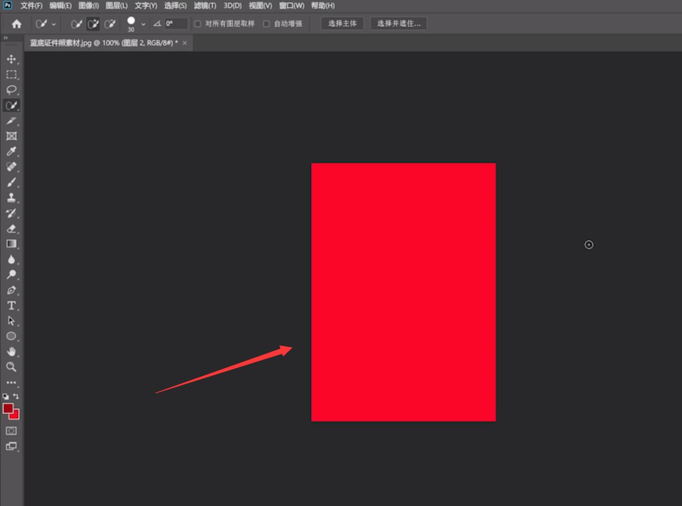Switch to 蓝底证件照素材.jpg document tab
682x506 pixels.
pyautogui.click(x=104, y=43)
